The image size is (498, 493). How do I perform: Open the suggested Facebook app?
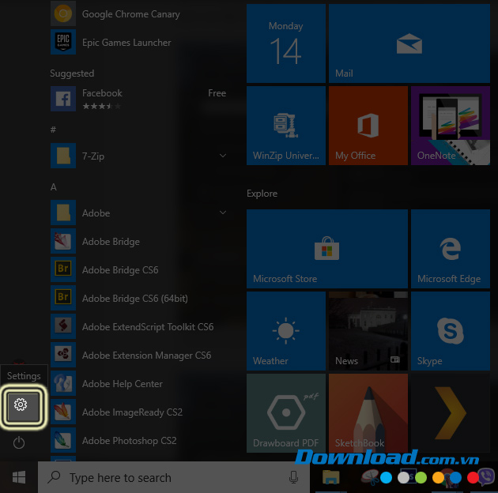coord(138,99)
